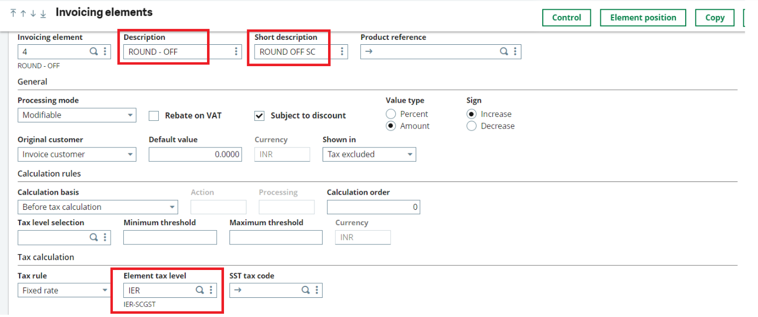Click Element tax level search icon
This screenshot has width=758, height=317.
click(200, 290)
